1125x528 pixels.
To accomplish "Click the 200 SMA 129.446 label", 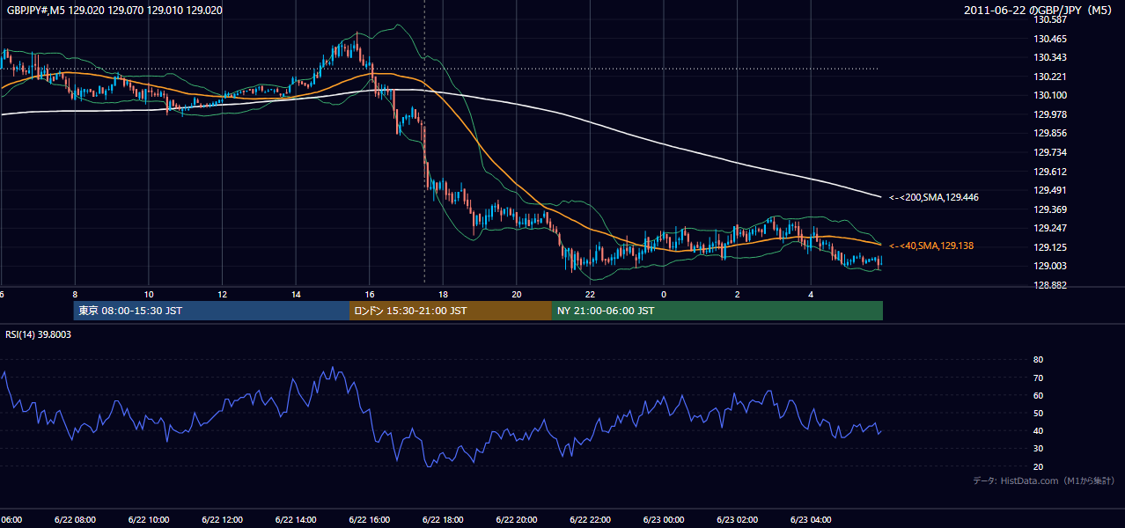I will [933, 197].
